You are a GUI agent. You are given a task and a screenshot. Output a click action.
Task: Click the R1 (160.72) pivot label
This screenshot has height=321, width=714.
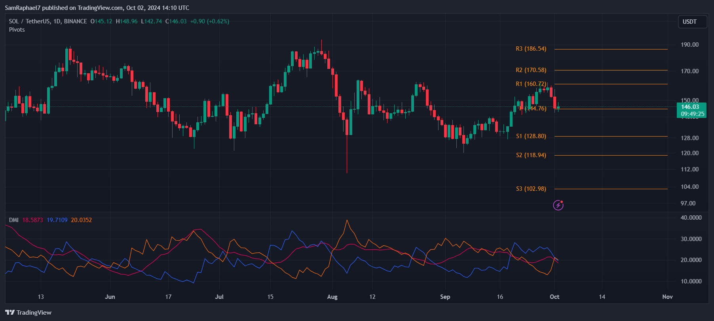[531, 84]
